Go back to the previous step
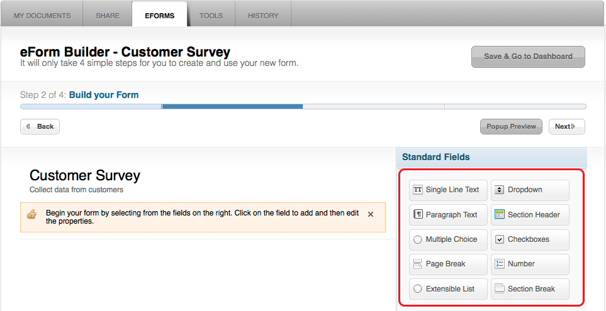Screen dimensions: 606x311 (x=40, y=126)
